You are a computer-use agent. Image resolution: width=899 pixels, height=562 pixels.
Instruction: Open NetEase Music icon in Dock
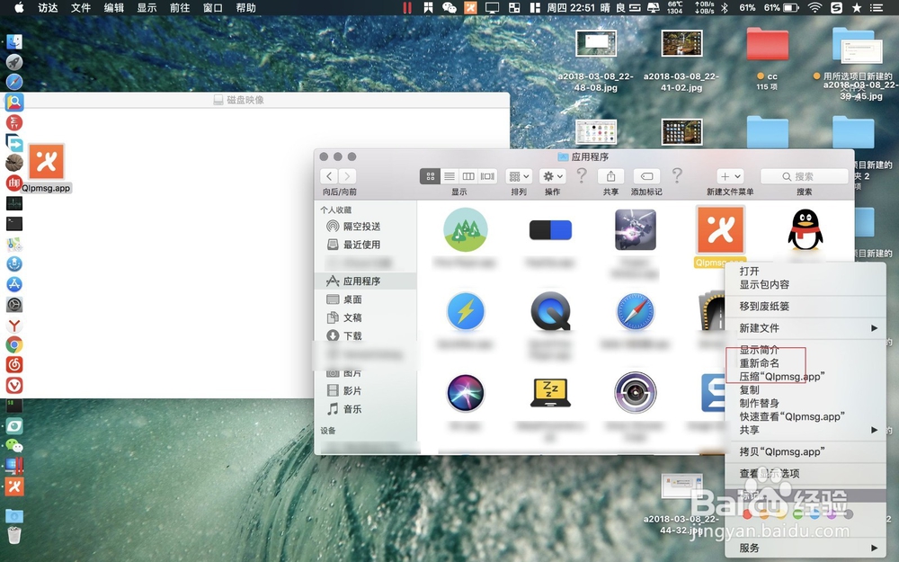[x=14, y=365]
